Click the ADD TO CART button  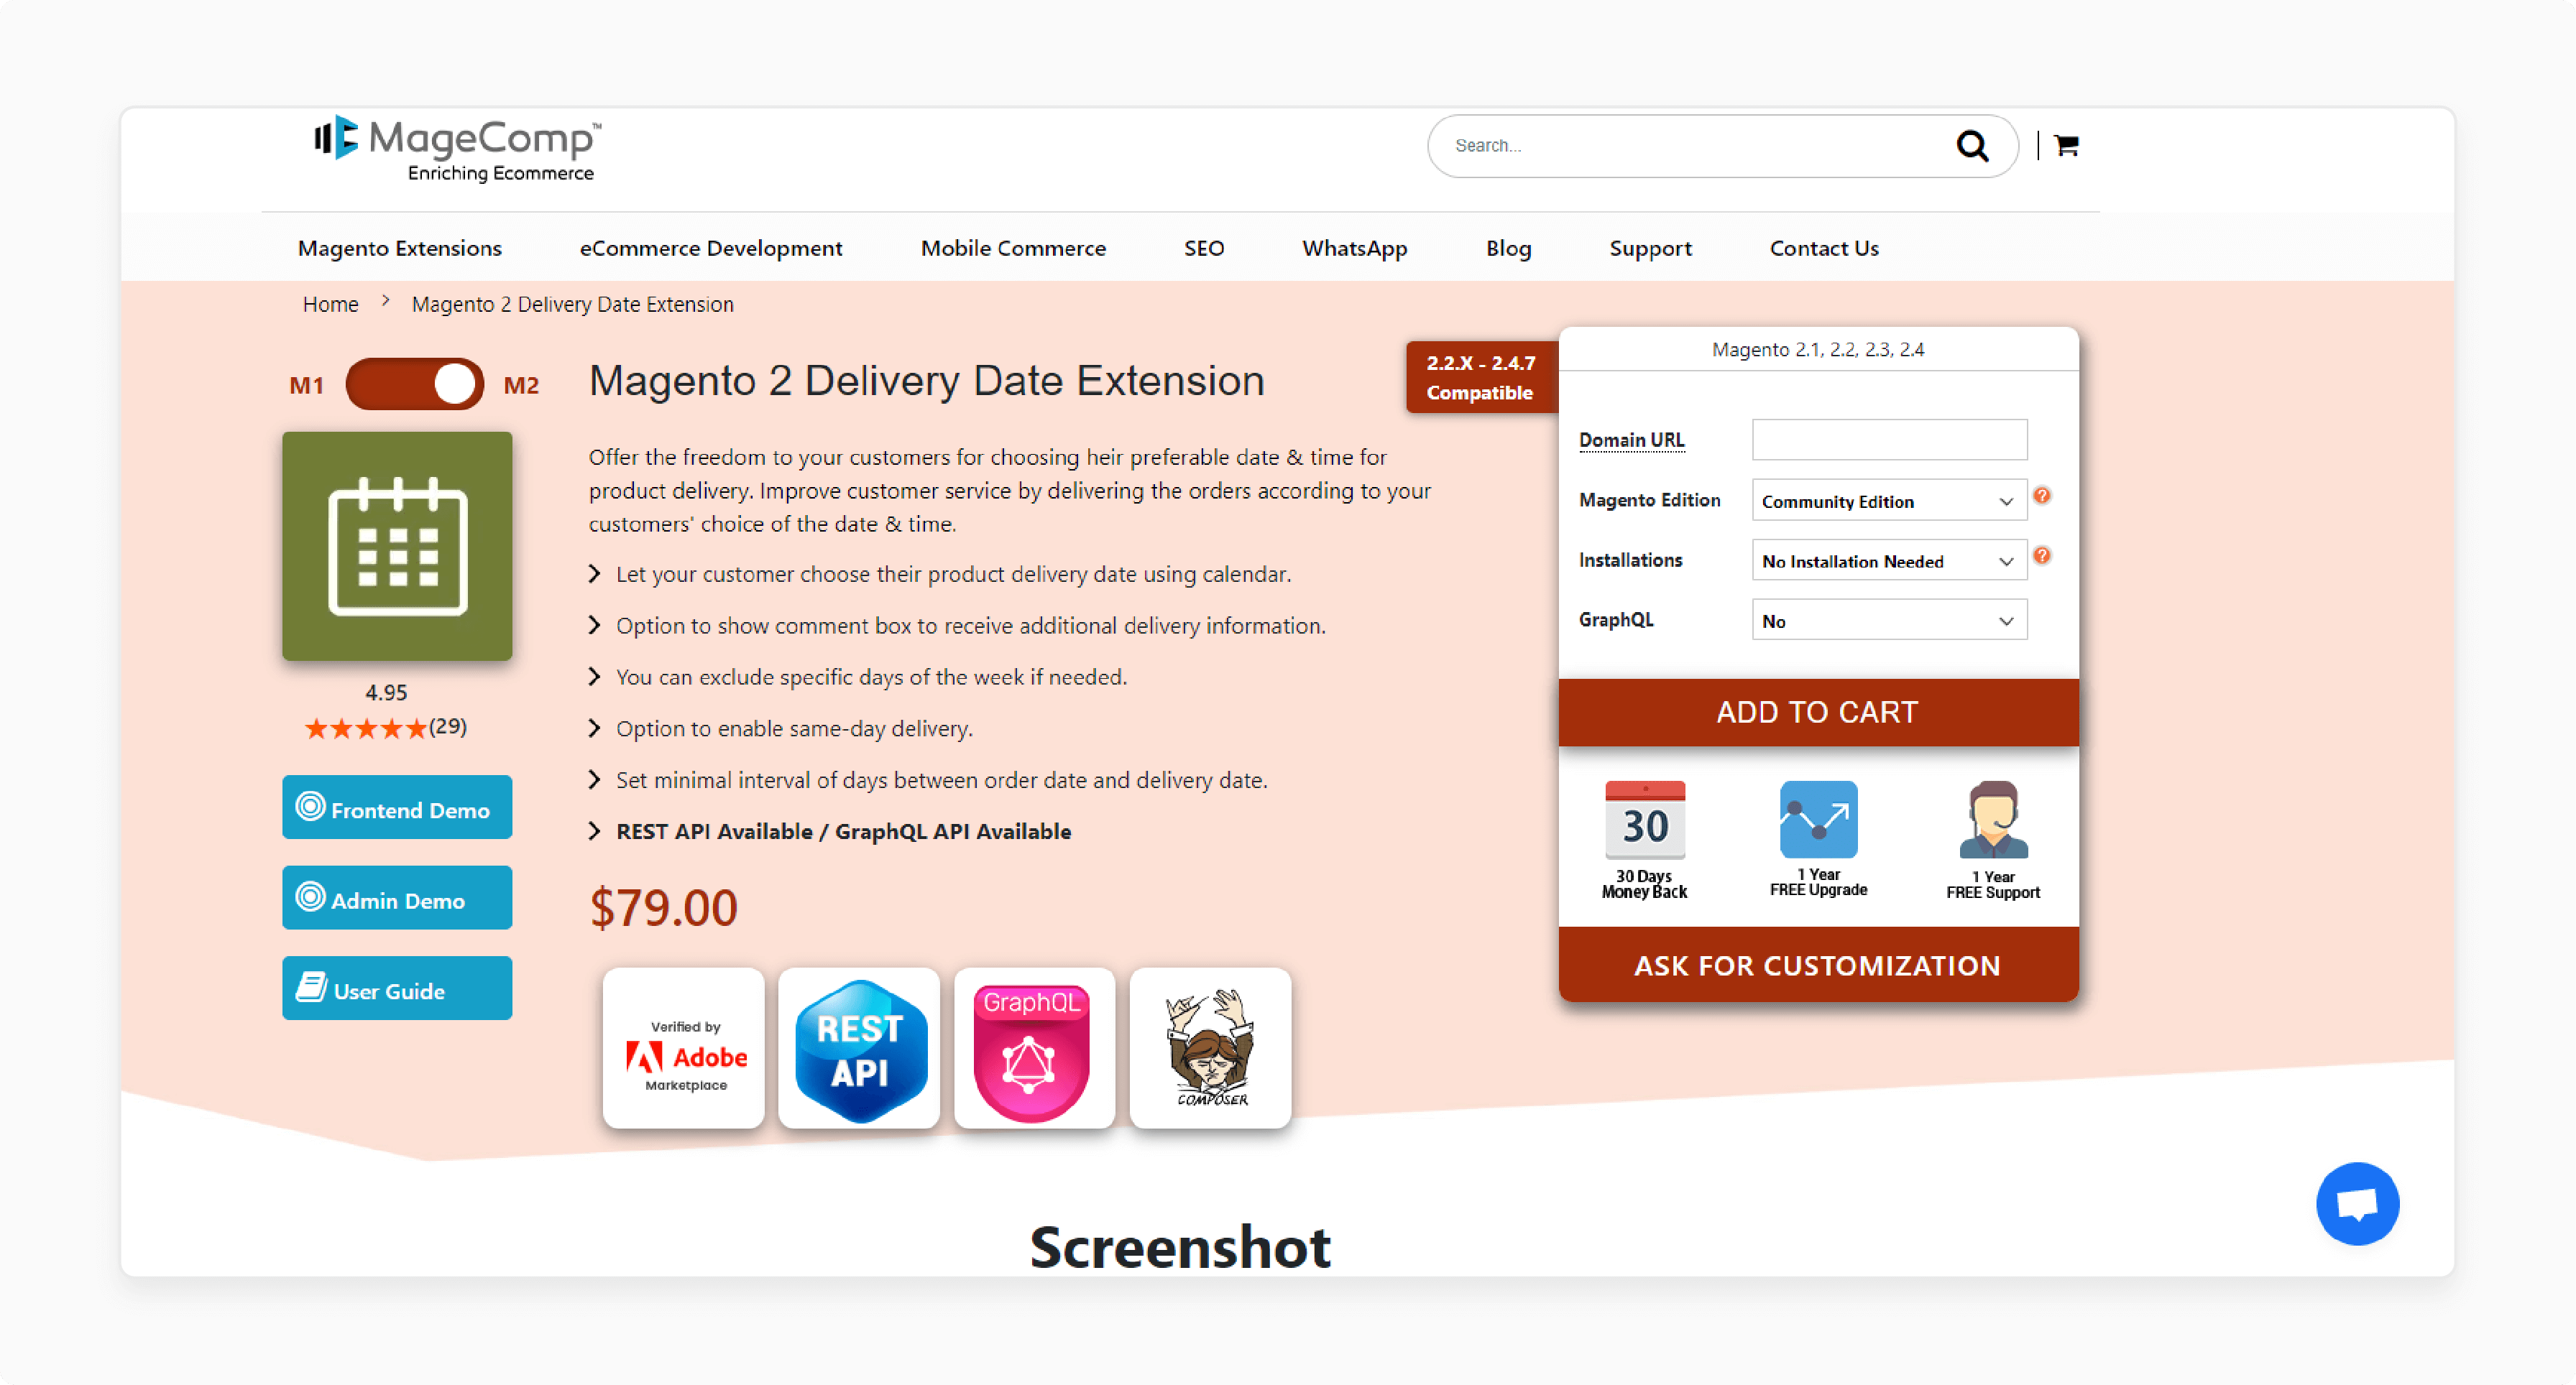(1817, 711)
